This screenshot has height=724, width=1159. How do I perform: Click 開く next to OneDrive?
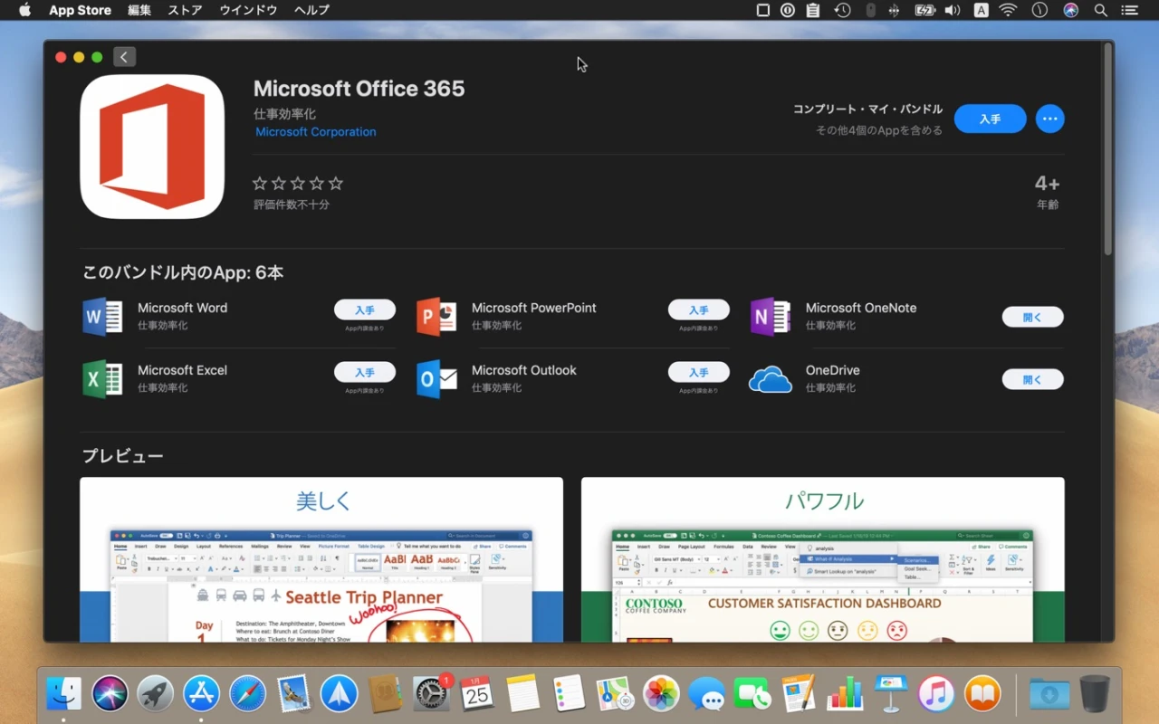pyautogui.click(x=1032, y=378)
